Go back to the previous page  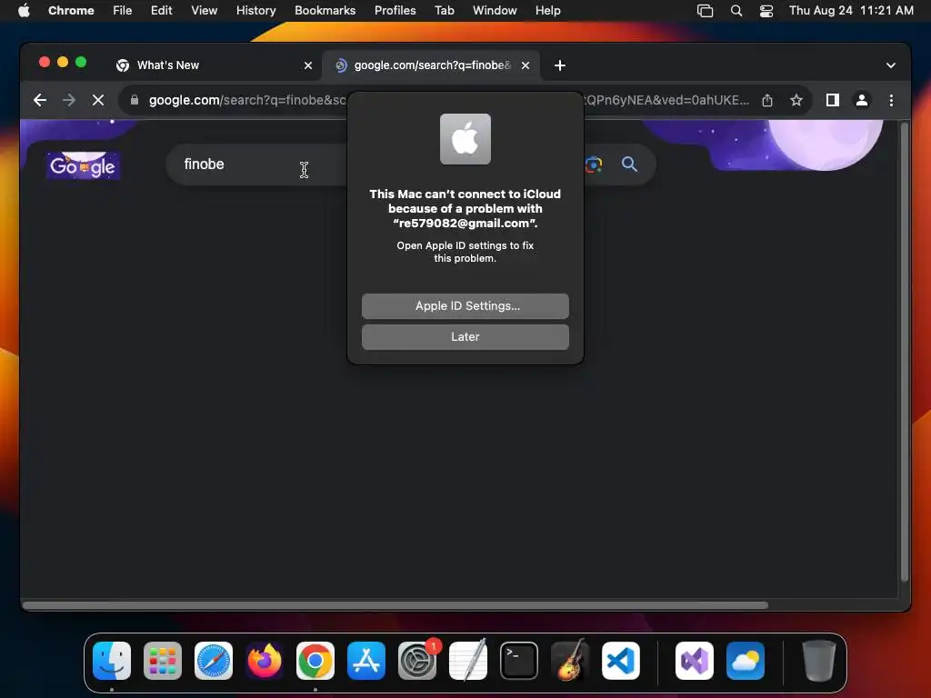tap(40, 100)
